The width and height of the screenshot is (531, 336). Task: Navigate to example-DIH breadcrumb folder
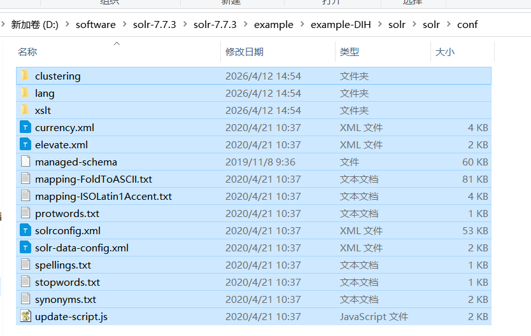coord(341,25)
